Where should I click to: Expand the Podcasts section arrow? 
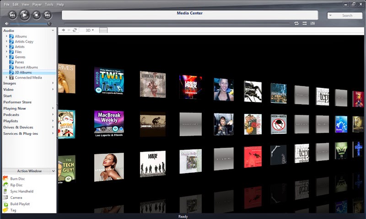point(53,114)
